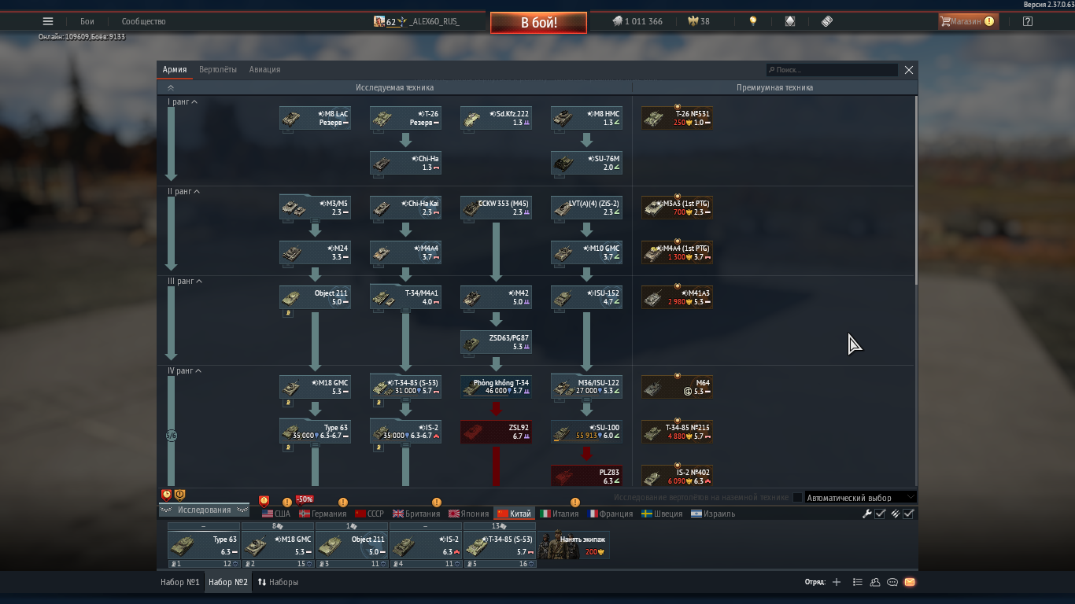The height and width of the screenshot is (604, 1075).
Task: Open Автоматический выбор dropdown
Action: [x=861, y=498]
